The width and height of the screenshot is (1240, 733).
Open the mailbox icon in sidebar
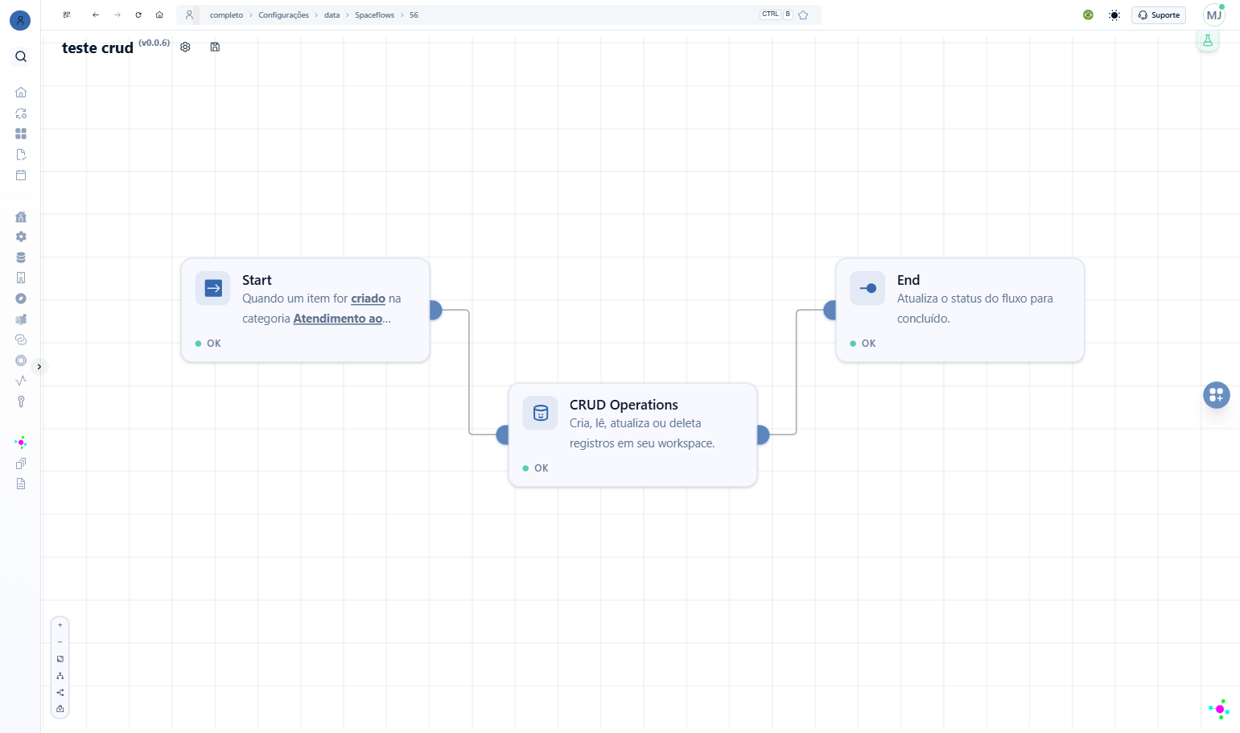pyautogui.click(x=21, y=319)
